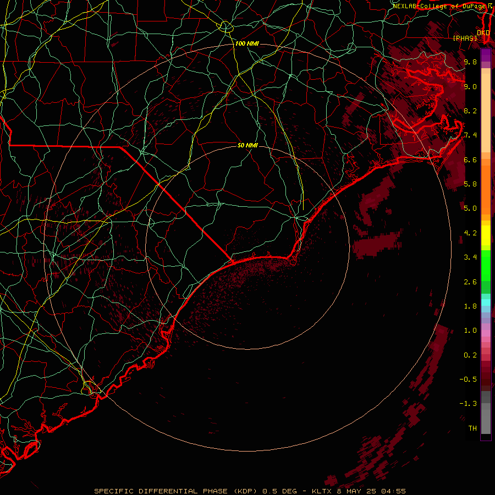Click the 8 MAY 25 date in the caption
495x495 pixels.
point(356,491)
